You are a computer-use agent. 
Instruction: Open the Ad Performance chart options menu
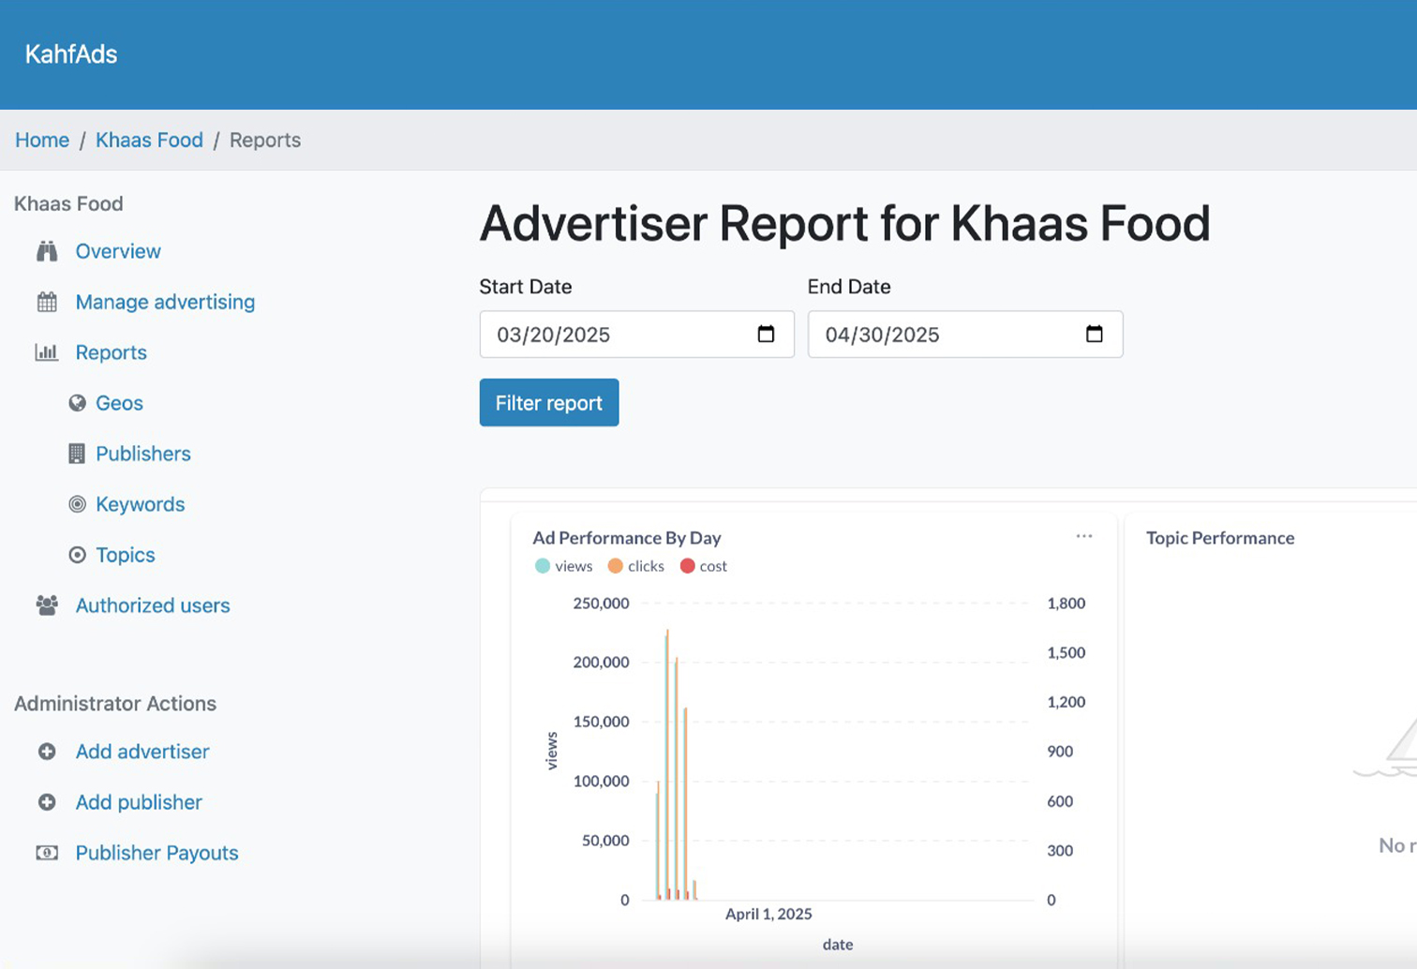(1084, 536)
